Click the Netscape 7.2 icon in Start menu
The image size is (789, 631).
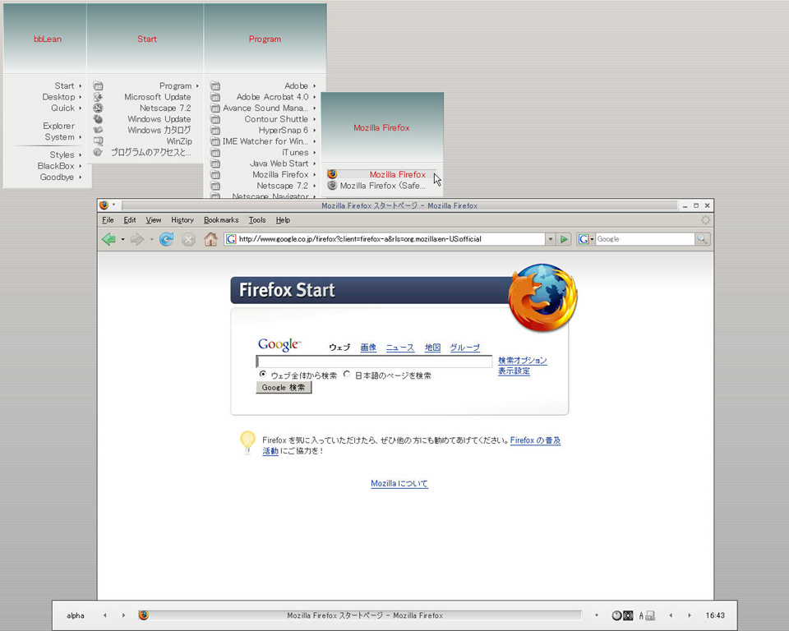coord(98,108)
